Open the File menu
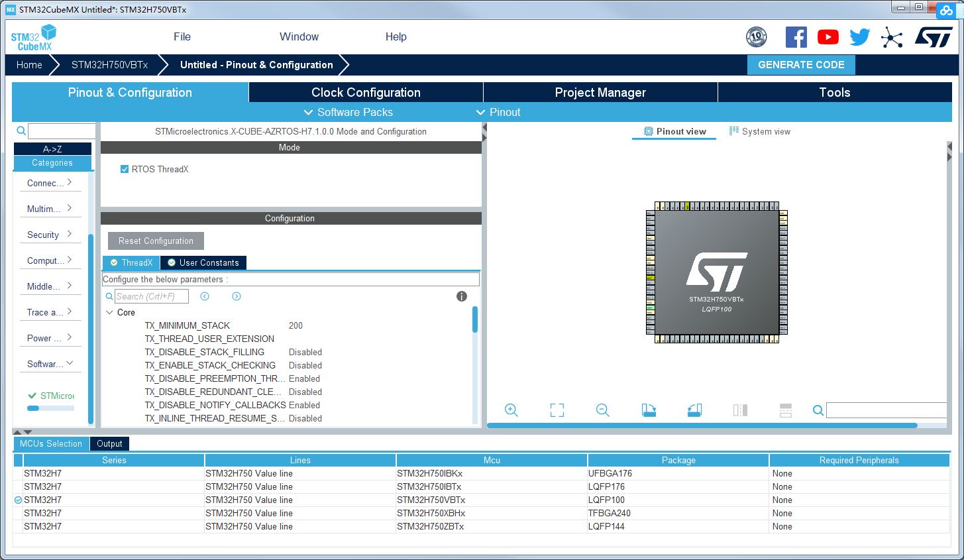The image size is (964, 560). click(x=182, y=37)
